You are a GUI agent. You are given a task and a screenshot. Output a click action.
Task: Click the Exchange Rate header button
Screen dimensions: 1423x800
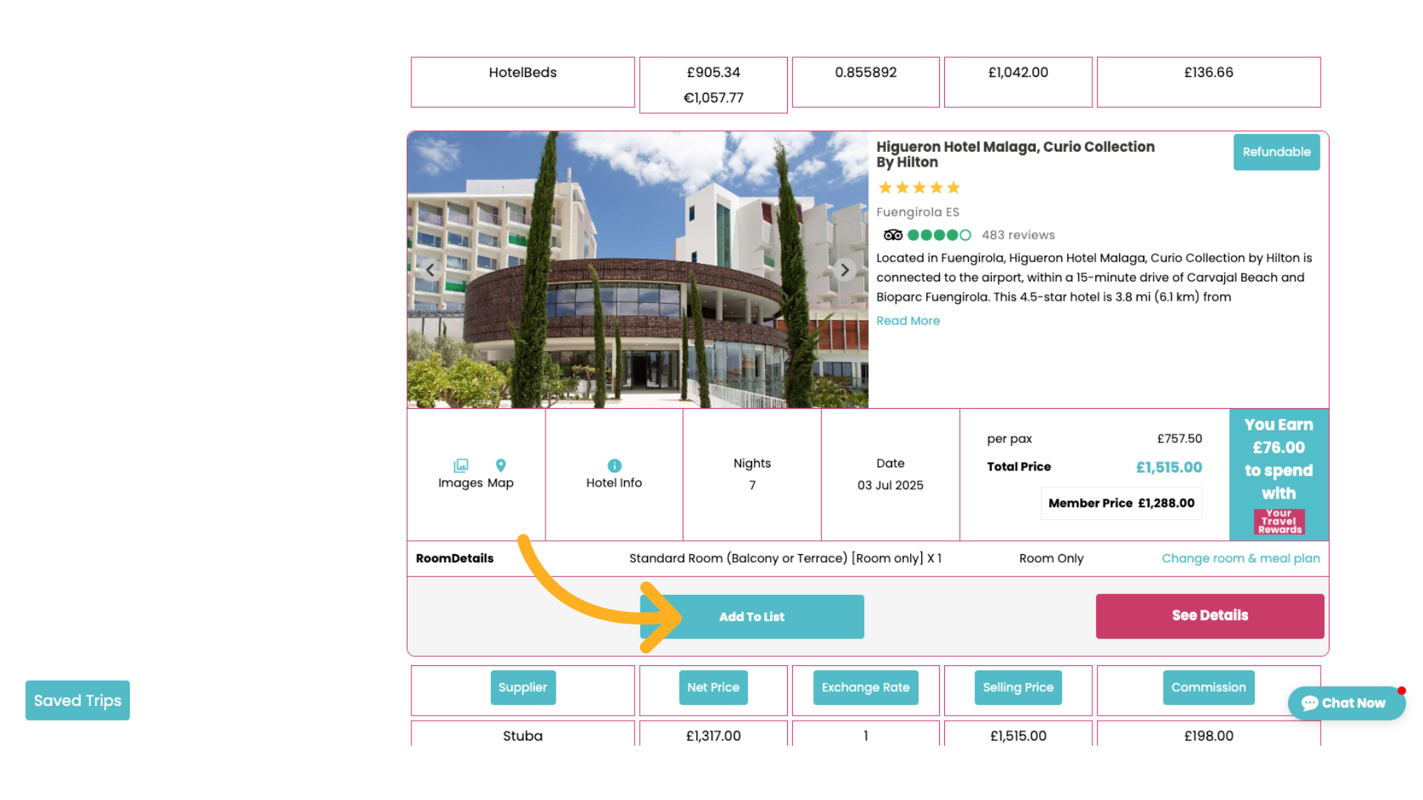point(865,688)
